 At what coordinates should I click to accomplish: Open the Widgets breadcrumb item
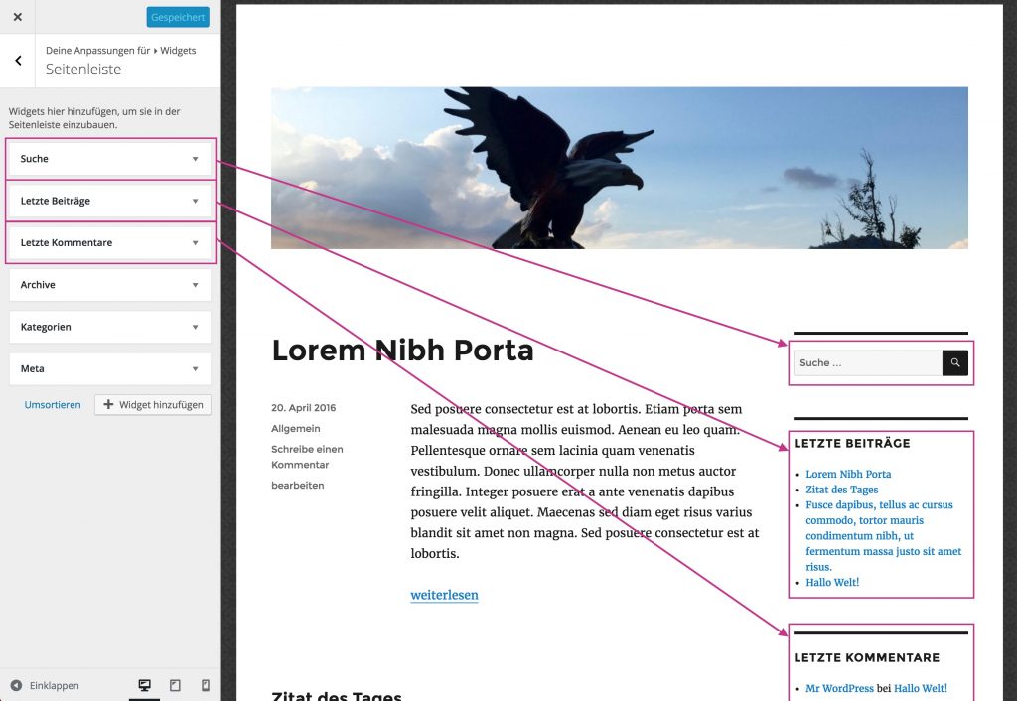tap(177, 50)
